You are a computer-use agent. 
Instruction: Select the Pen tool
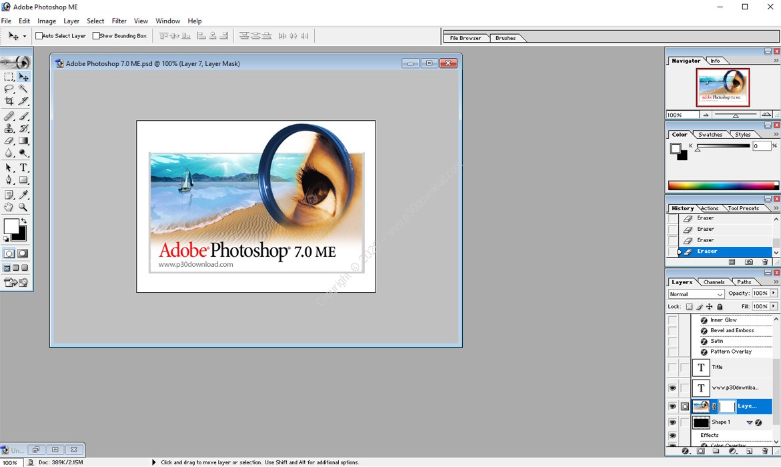pyautogui.click(x=9, y=180)
